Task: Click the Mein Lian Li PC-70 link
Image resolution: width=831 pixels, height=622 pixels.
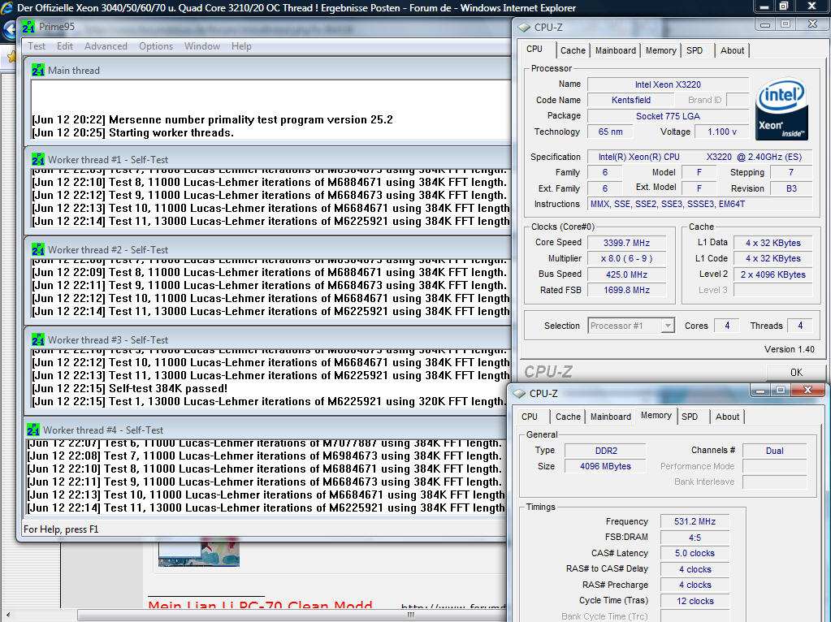Action: click(x=260, y=605)
